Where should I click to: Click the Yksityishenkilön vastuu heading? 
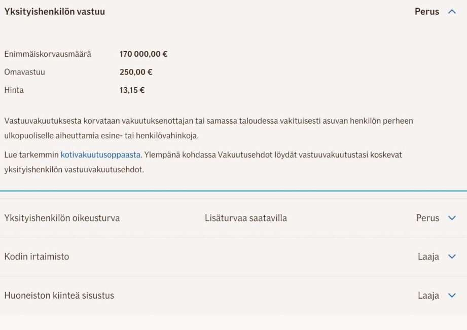[x=54, y=12]
